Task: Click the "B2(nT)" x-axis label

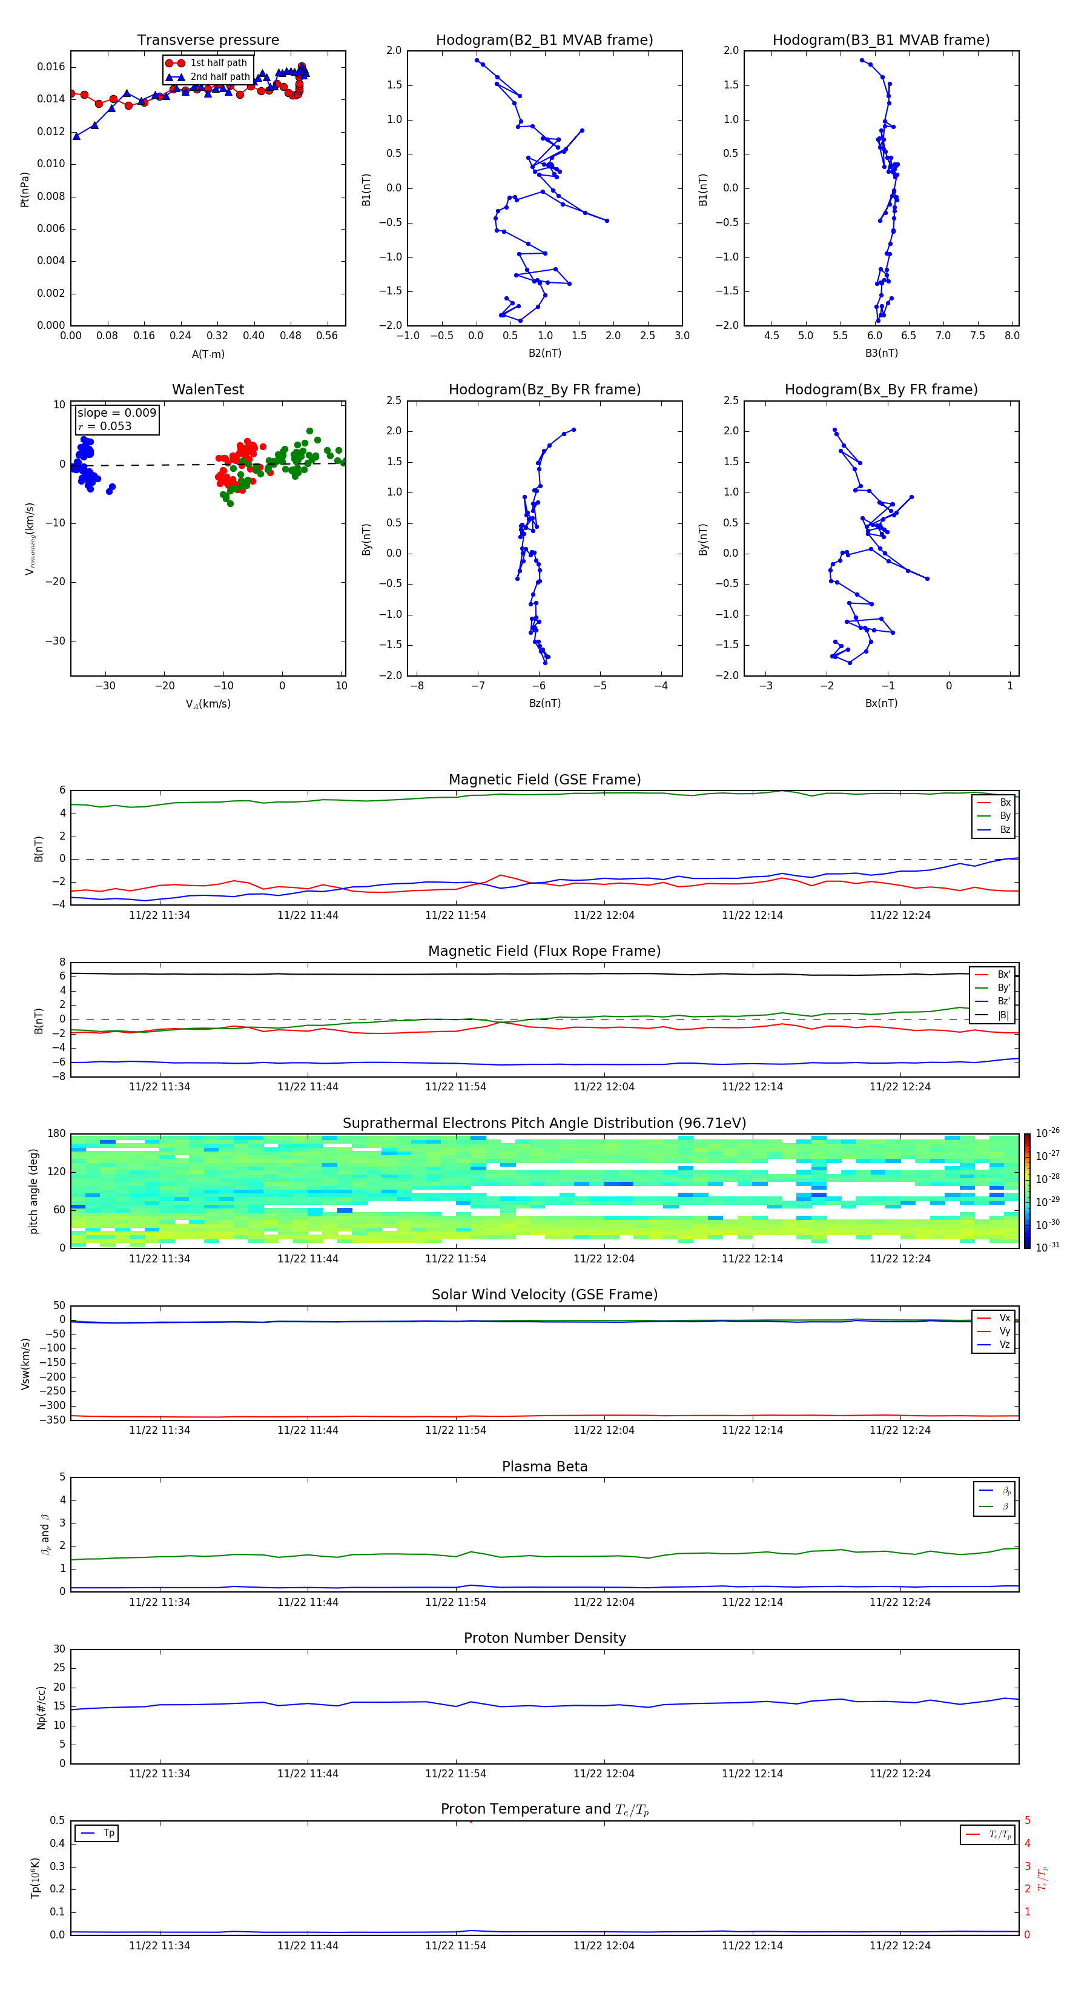Action: [544, 353]
